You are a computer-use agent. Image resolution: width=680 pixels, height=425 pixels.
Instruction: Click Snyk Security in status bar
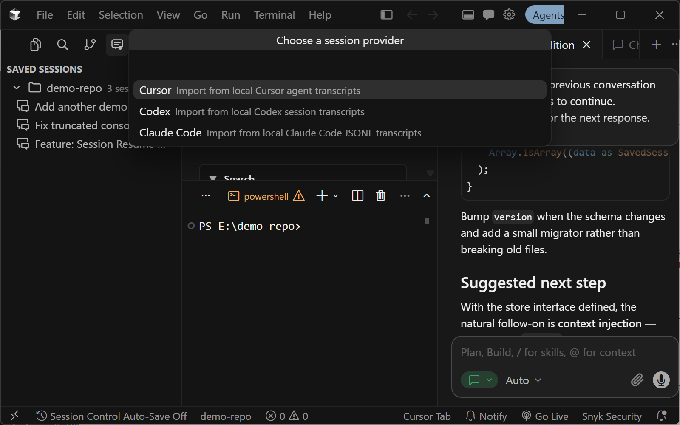(612, 416)
